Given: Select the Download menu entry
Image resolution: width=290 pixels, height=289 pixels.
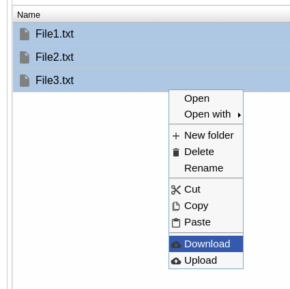Looking at the screenshot, I should [x=206, y=244].
